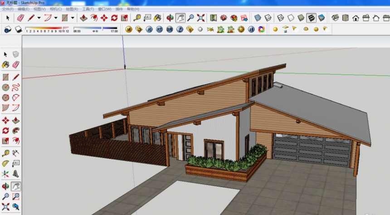
Task: Switch to Shaded face style
Action: (301, 18)
